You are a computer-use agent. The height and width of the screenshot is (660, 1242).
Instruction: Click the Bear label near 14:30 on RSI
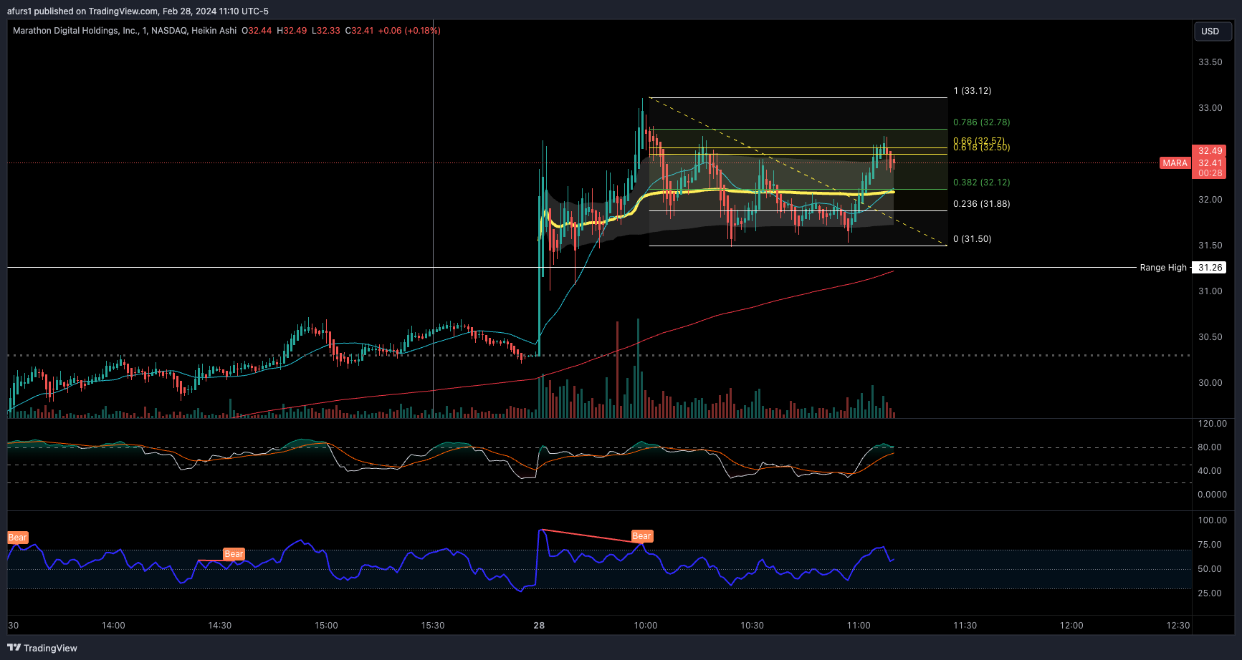234,554
